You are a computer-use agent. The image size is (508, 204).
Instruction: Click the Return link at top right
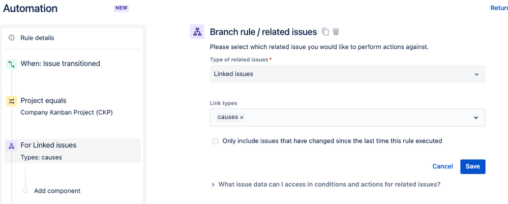pos(498,8)
